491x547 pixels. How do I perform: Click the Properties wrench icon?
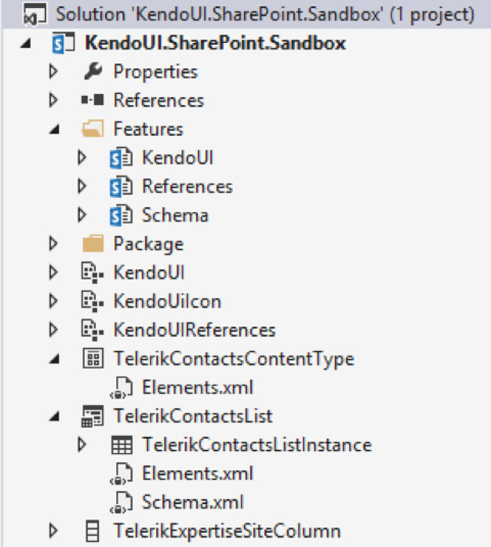point(93,71)
